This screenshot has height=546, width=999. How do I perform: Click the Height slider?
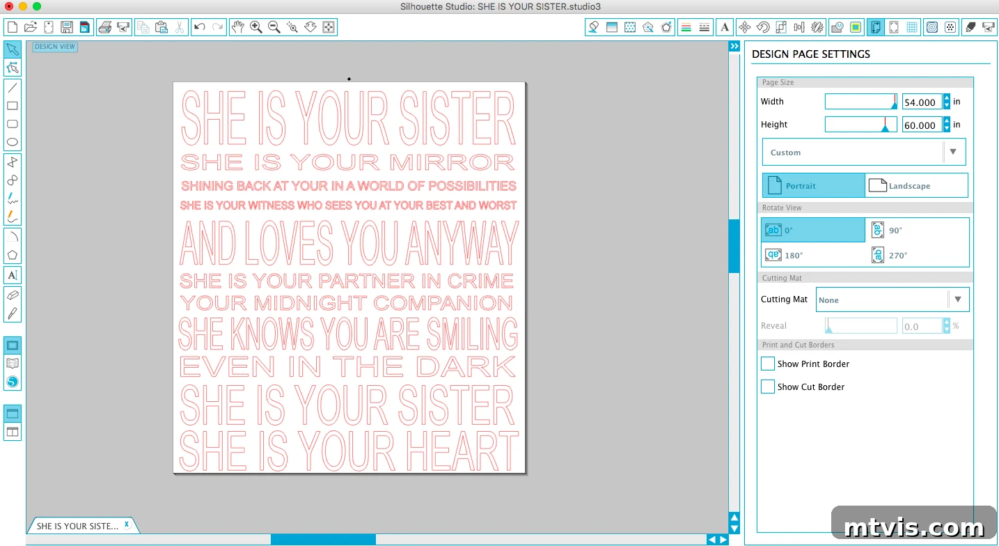(x=861, y=125)
